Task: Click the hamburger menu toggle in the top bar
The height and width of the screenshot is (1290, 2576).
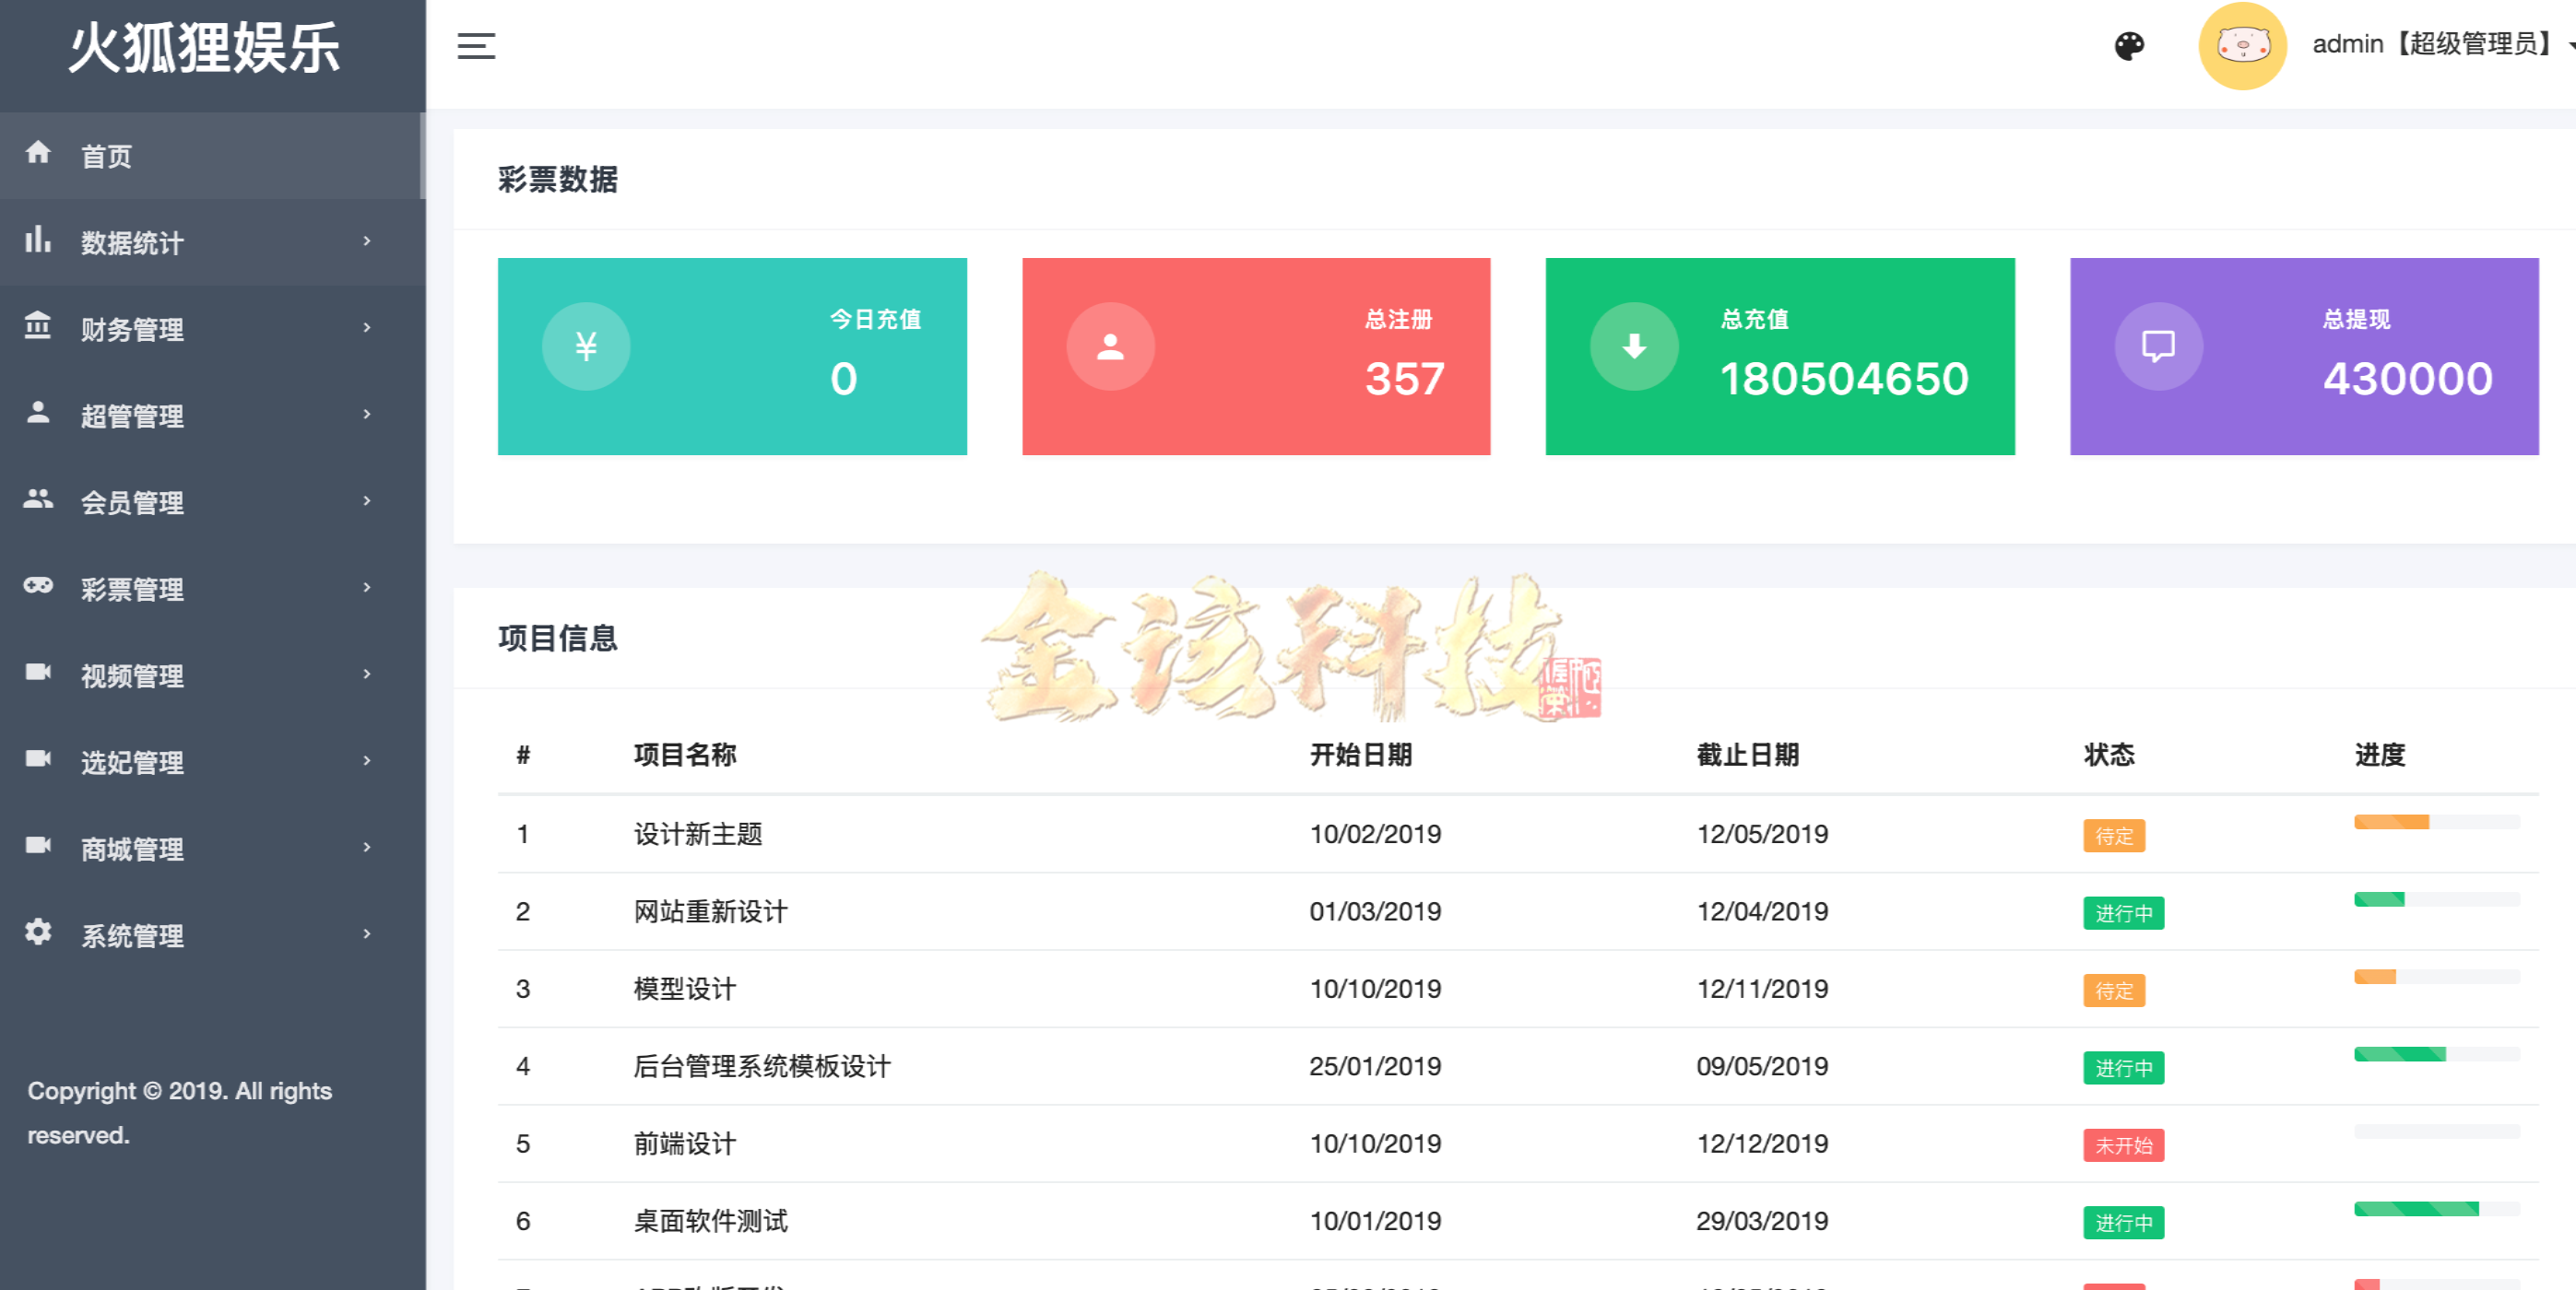Action: click(476, 45)
